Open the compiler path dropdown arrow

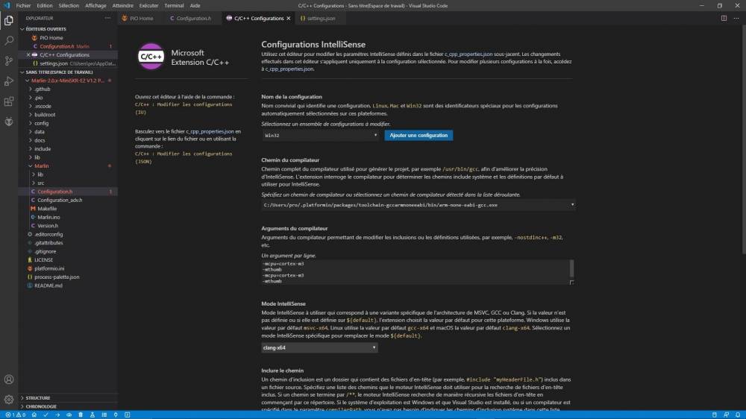point(572,205)
